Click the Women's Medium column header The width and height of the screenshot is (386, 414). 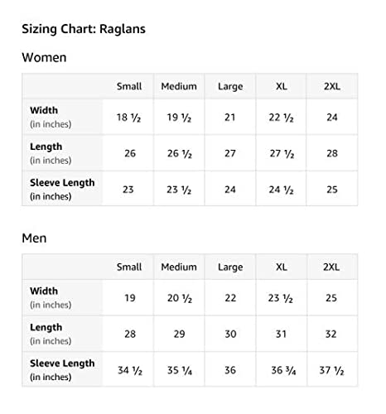click(179, 86)
